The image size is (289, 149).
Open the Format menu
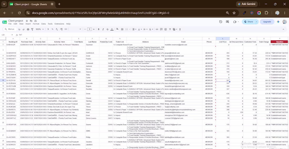[x=36, y=24]
